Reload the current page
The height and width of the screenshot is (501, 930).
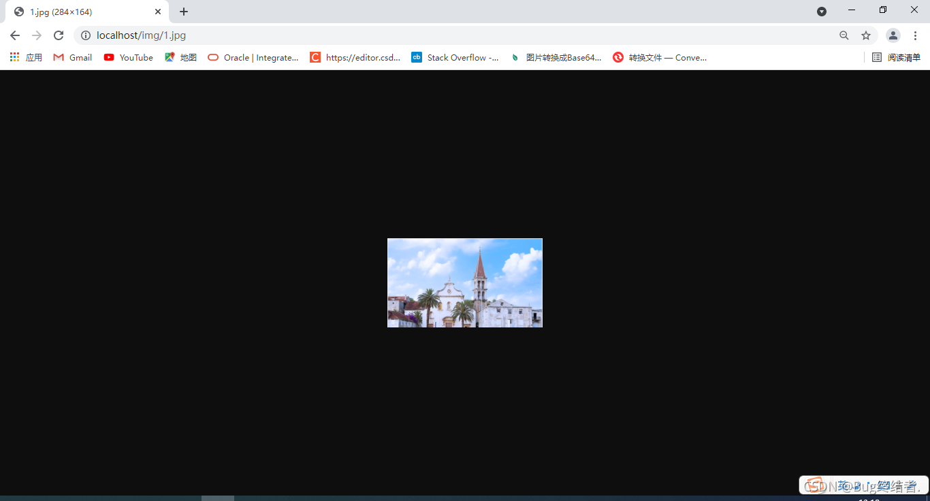[59, 35]
